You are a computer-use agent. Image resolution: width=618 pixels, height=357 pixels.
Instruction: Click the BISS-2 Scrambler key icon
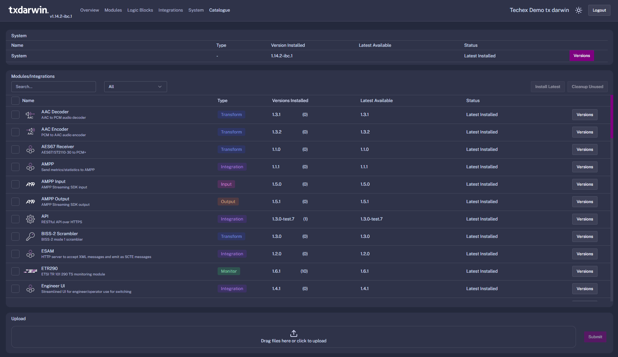pos(30,237)
